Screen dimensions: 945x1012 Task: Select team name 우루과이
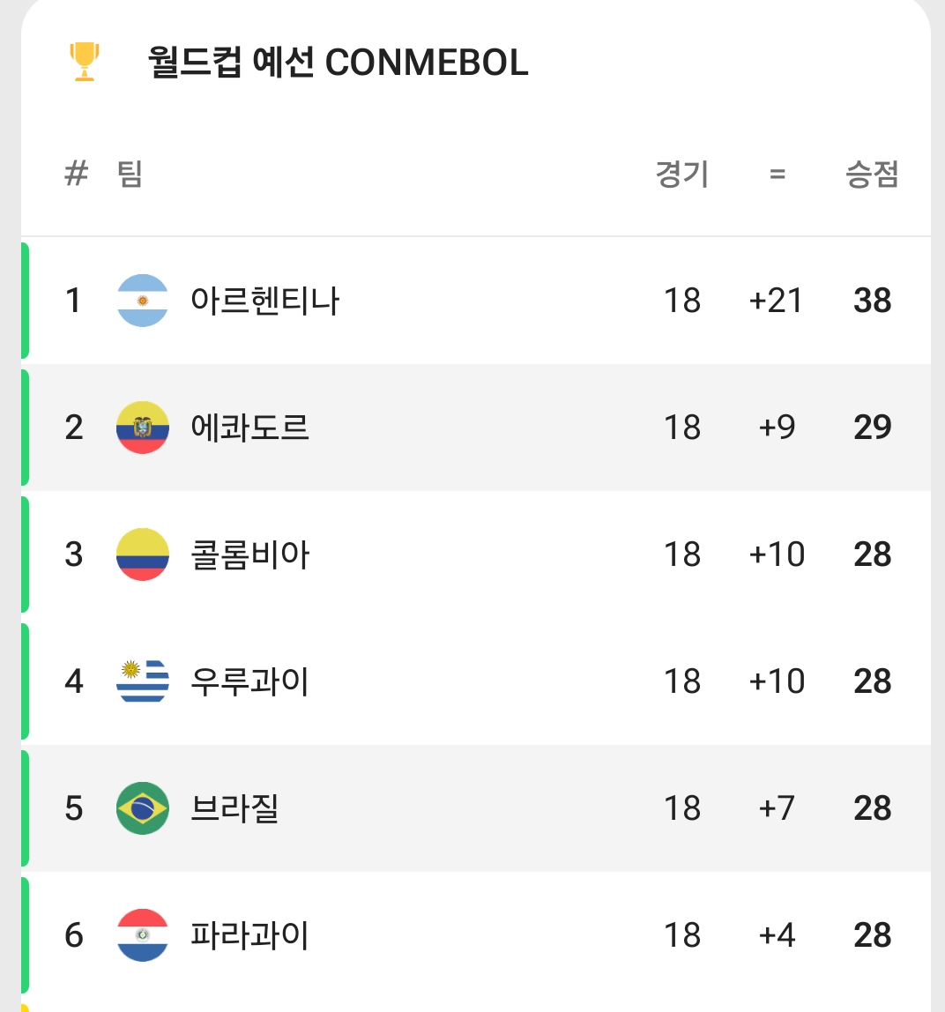tap(250, 681)
